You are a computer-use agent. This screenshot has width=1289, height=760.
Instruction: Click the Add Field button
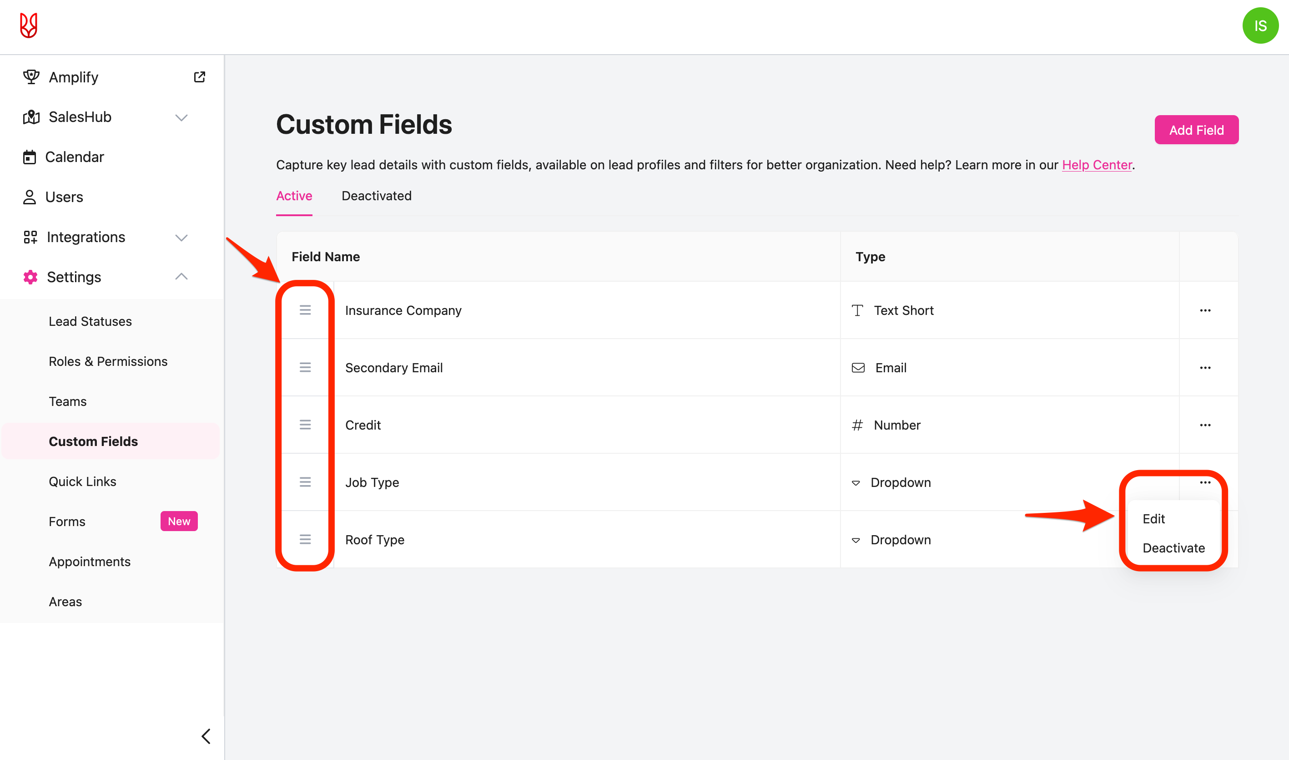1196,130
